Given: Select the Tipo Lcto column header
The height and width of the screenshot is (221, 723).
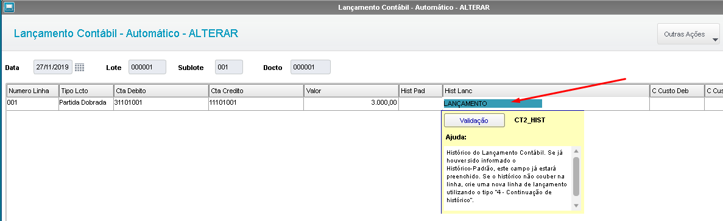Looking at the screenshot, I should (86, 91).
